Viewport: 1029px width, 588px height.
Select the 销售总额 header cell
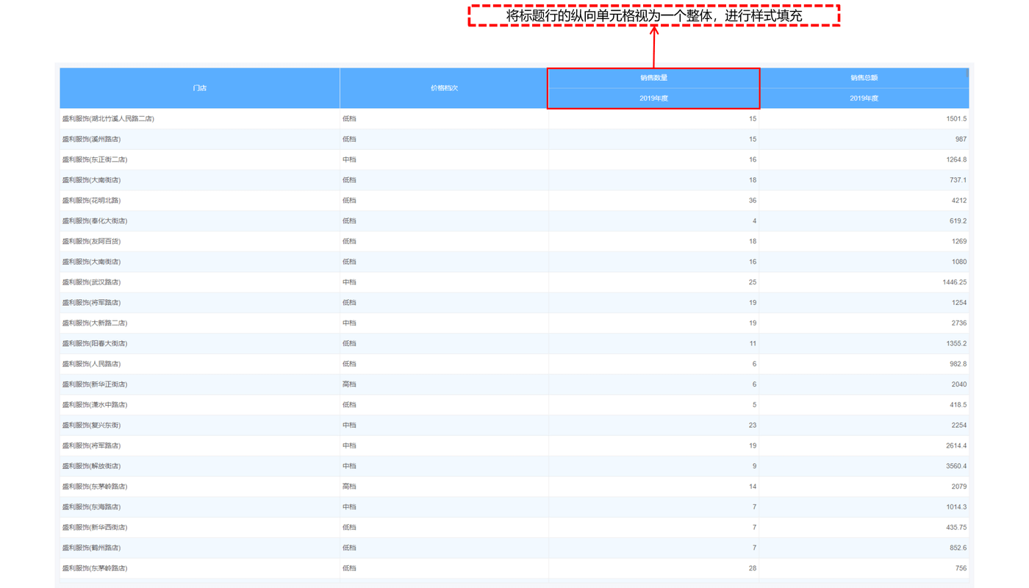[864, 78]
